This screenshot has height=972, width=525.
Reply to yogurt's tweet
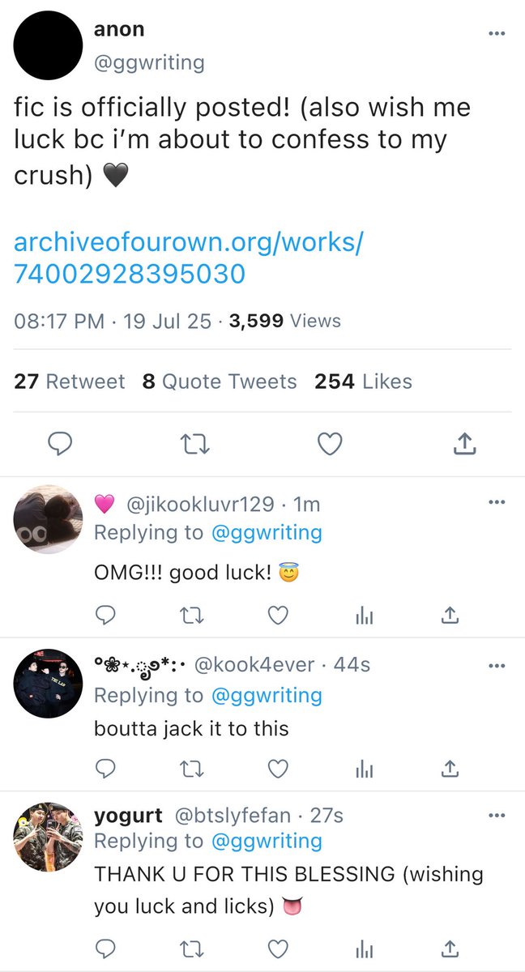click(x=106, y=948)
